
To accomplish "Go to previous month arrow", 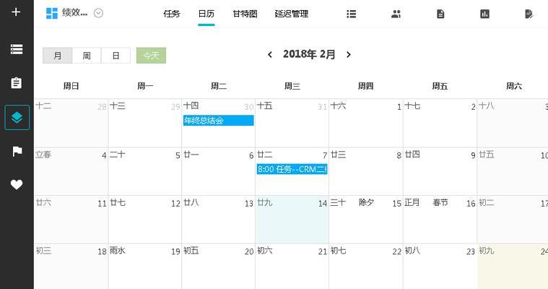I will (270, 54).
